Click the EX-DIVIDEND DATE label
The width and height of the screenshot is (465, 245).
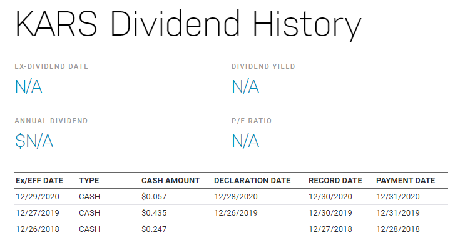click(x=51, y=66)
